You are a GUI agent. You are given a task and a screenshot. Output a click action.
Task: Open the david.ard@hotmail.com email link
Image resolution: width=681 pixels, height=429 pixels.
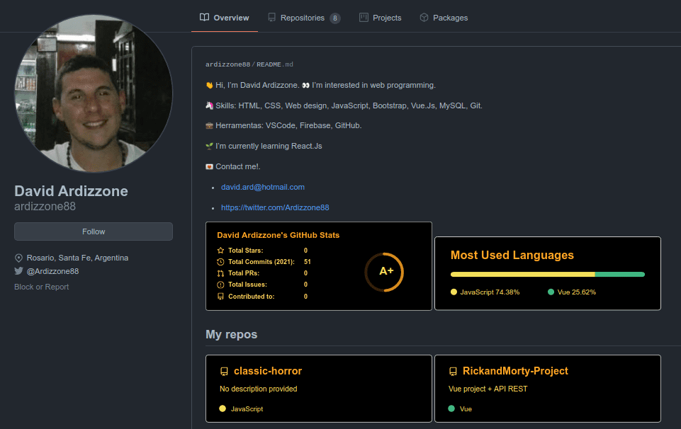pyautogui.click(x=262, y=187)
